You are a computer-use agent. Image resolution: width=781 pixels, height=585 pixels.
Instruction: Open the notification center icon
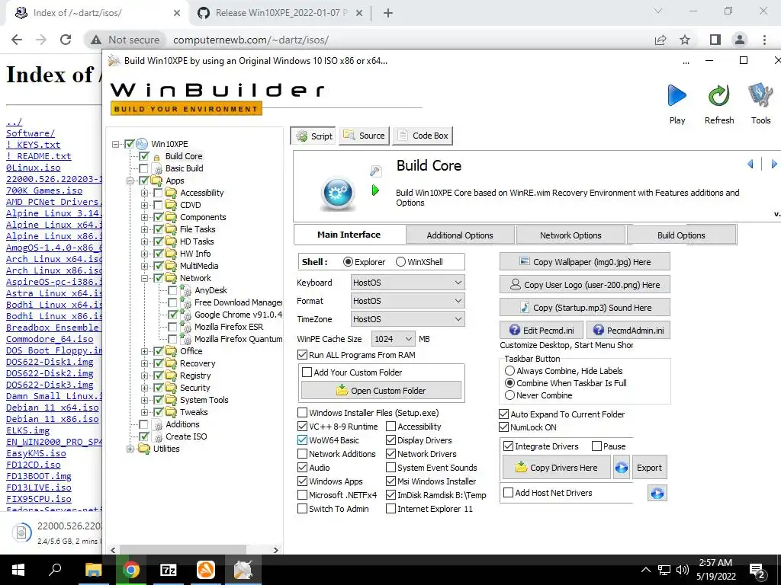pos(757,571)
